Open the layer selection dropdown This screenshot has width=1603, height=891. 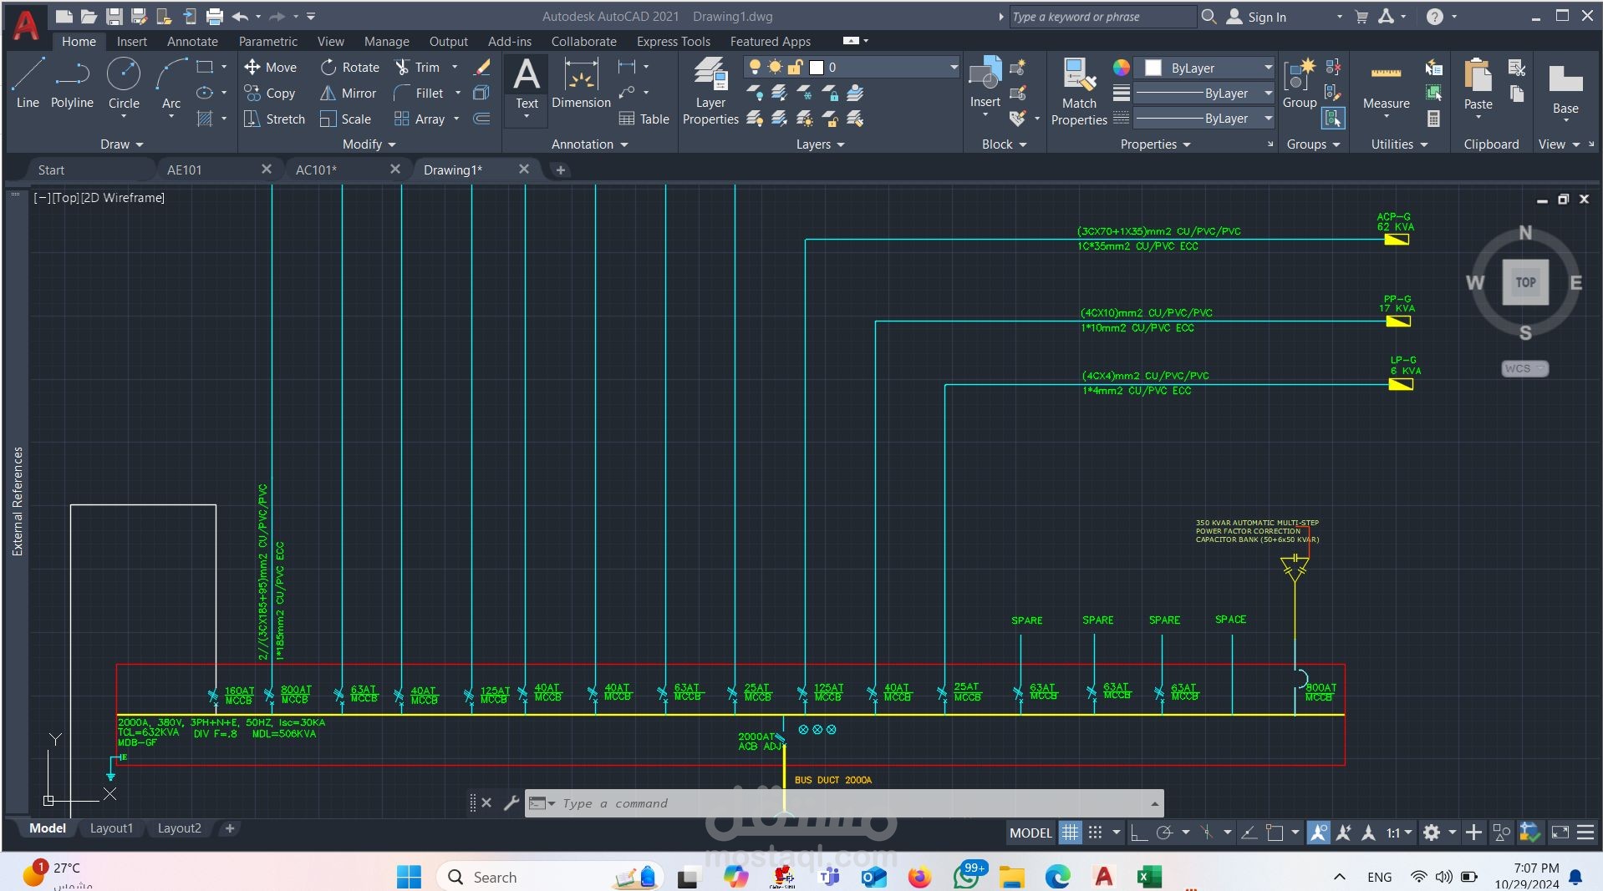954,68
